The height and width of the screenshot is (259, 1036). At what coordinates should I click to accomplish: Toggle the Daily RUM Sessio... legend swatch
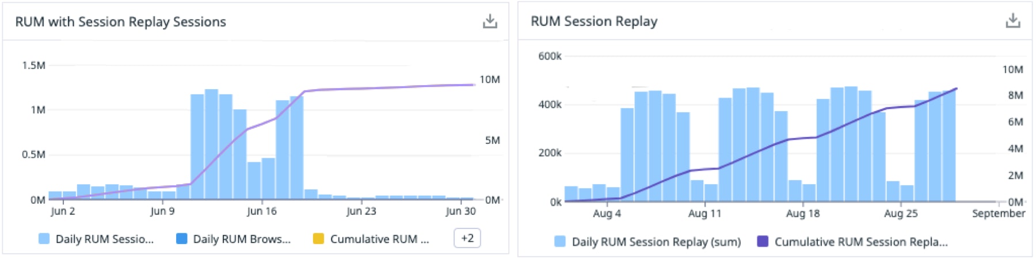44,239
